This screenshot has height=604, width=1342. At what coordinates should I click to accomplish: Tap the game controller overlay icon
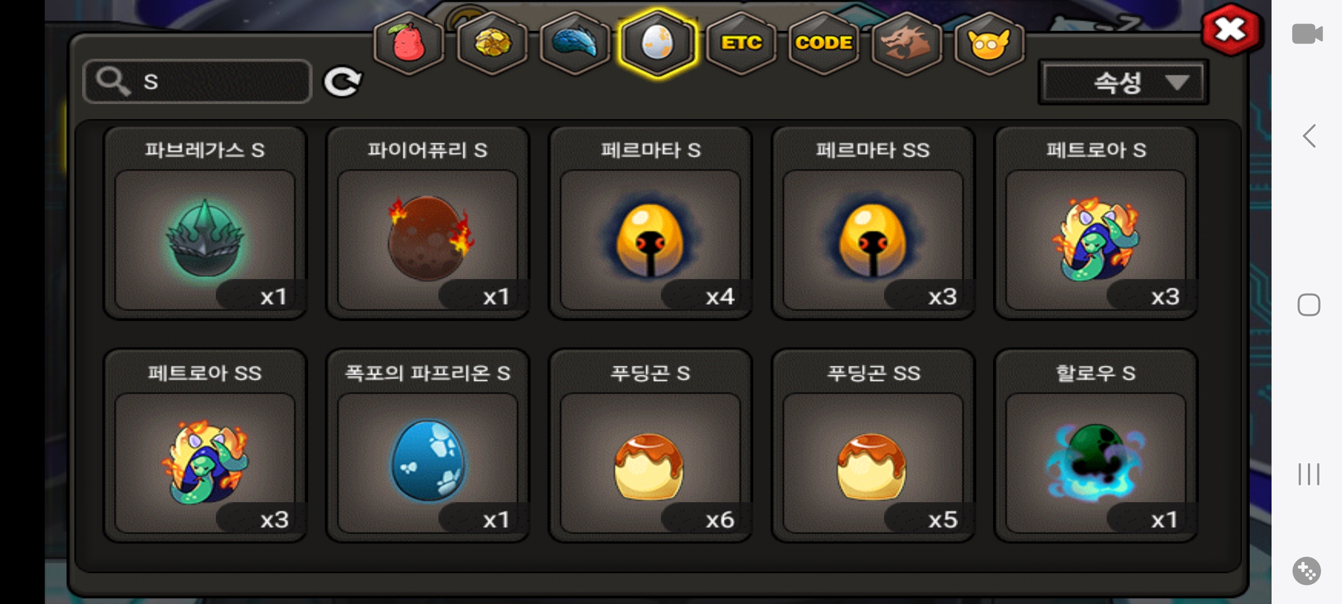(1307, 571)
